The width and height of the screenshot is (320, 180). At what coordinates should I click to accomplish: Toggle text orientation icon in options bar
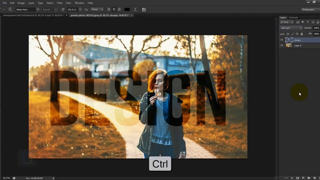point(10,9)
